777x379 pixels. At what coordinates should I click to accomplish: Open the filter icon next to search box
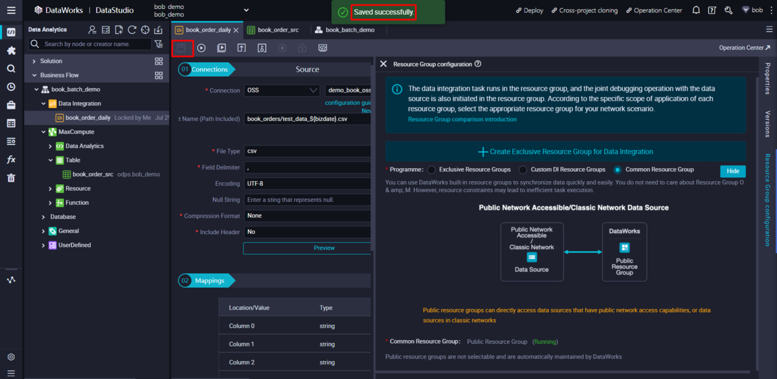point(159,44)
